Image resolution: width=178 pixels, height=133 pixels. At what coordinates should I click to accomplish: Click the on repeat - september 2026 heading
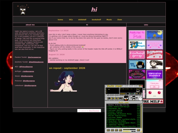point(67,68)
